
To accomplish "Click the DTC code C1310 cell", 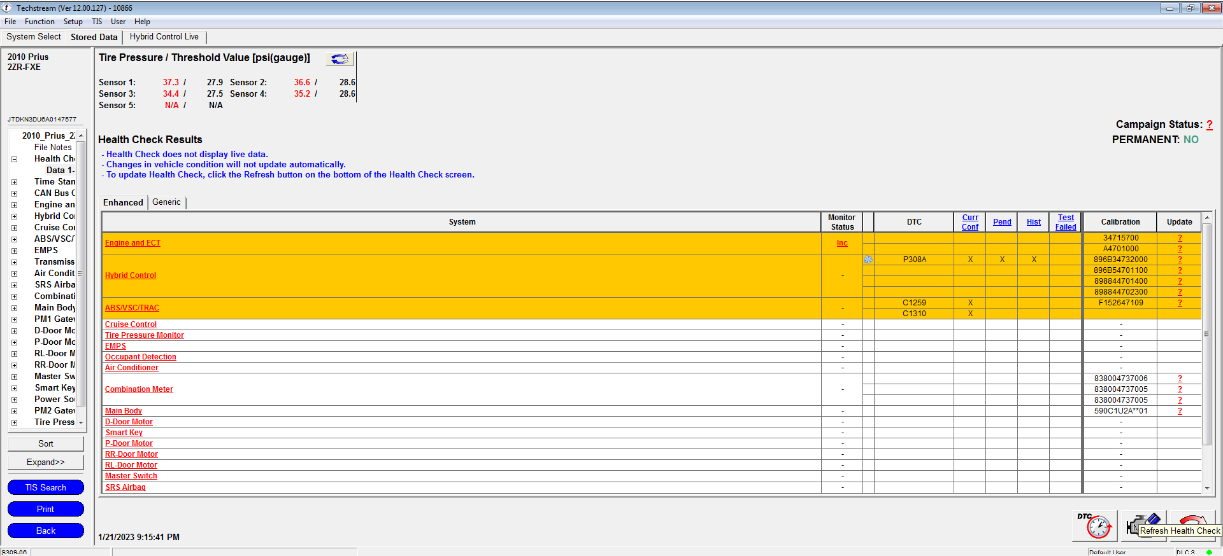I will 914,314.
